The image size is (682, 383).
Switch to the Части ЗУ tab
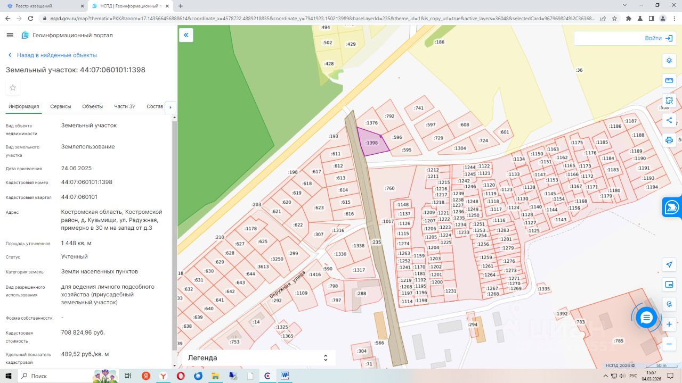[x=125, y=106]
